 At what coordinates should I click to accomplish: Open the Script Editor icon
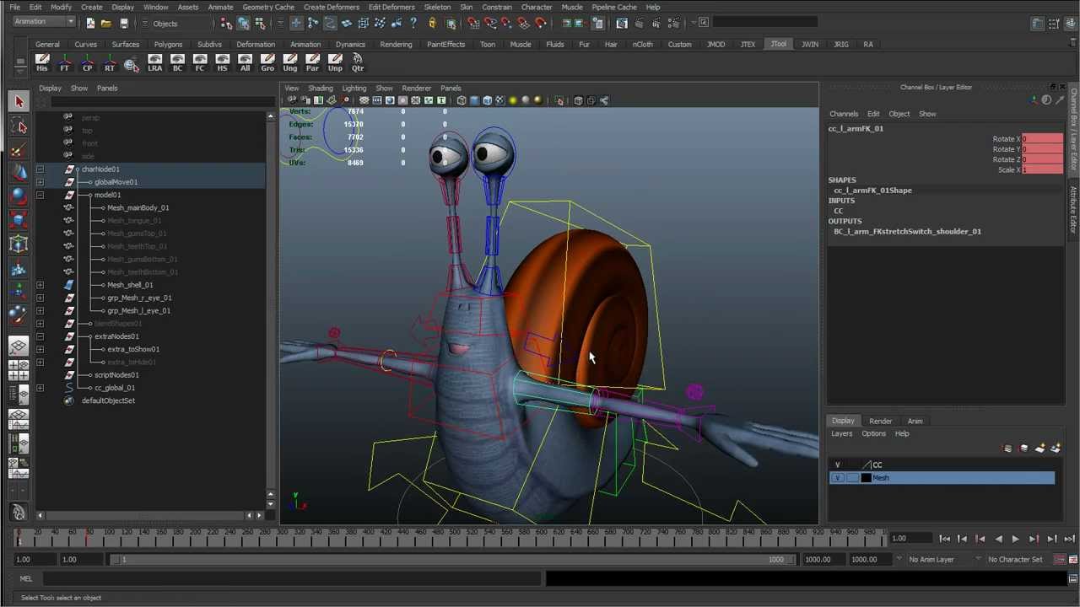pos(1072,578)
